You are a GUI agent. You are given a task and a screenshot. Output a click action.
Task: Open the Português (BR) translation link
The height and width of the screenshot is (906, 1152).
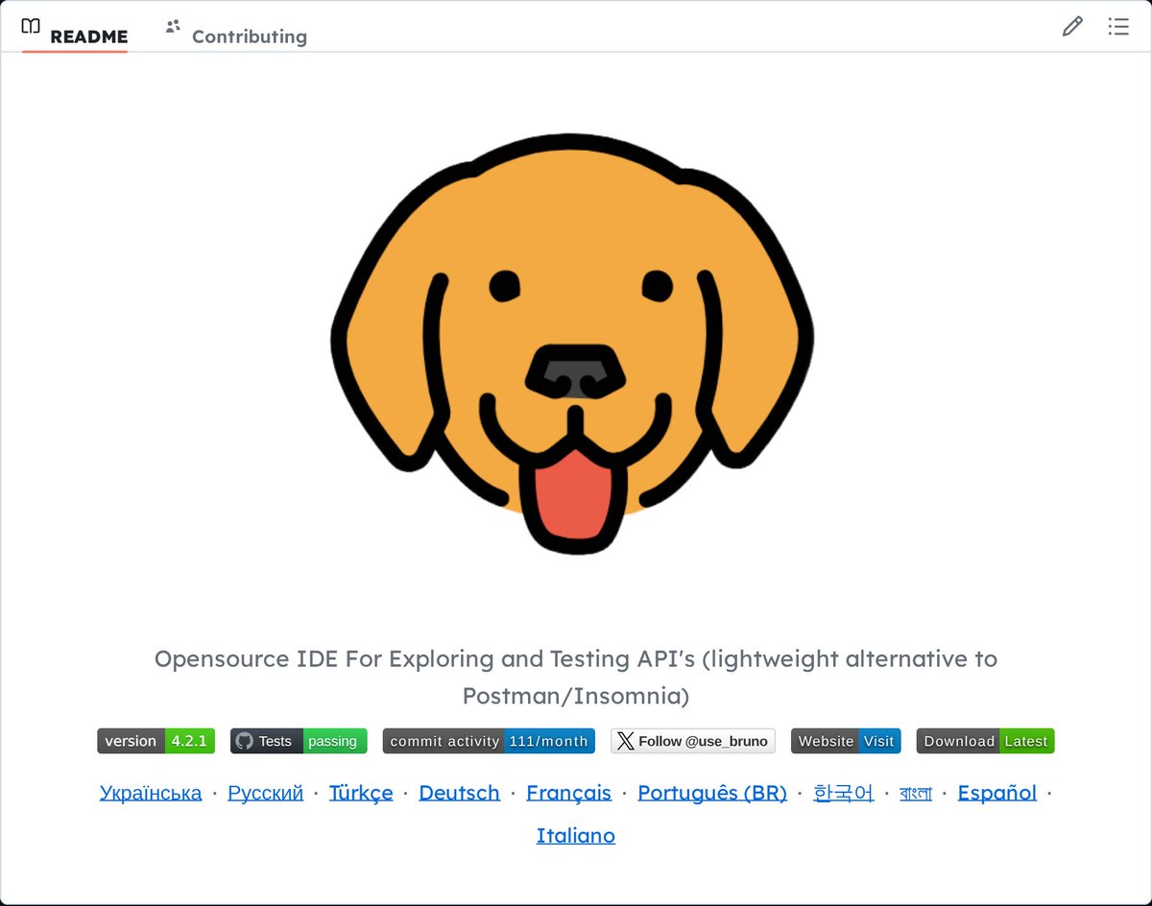(712, 793)
